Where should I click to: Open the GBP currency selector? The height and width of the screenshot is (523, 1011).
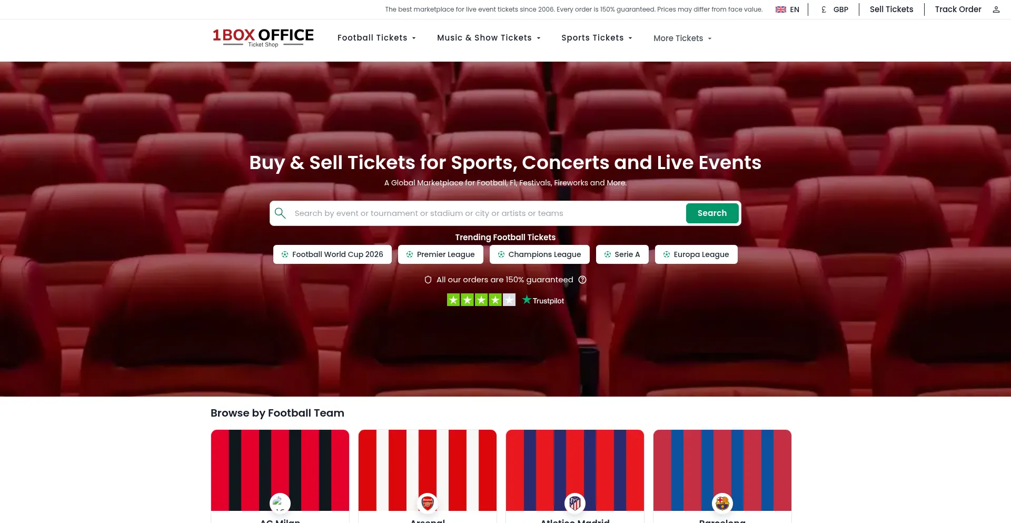tap(835, 9)
